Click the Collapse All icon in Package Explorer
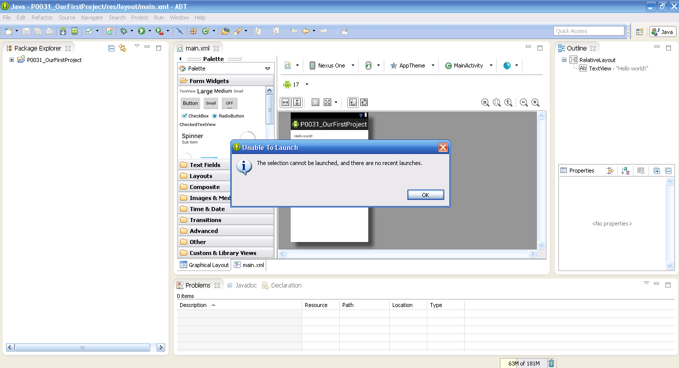 pyautogui.click(x=112, y=48)
